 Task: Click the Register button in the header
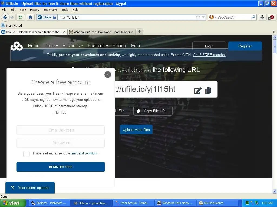click(245, 46)
